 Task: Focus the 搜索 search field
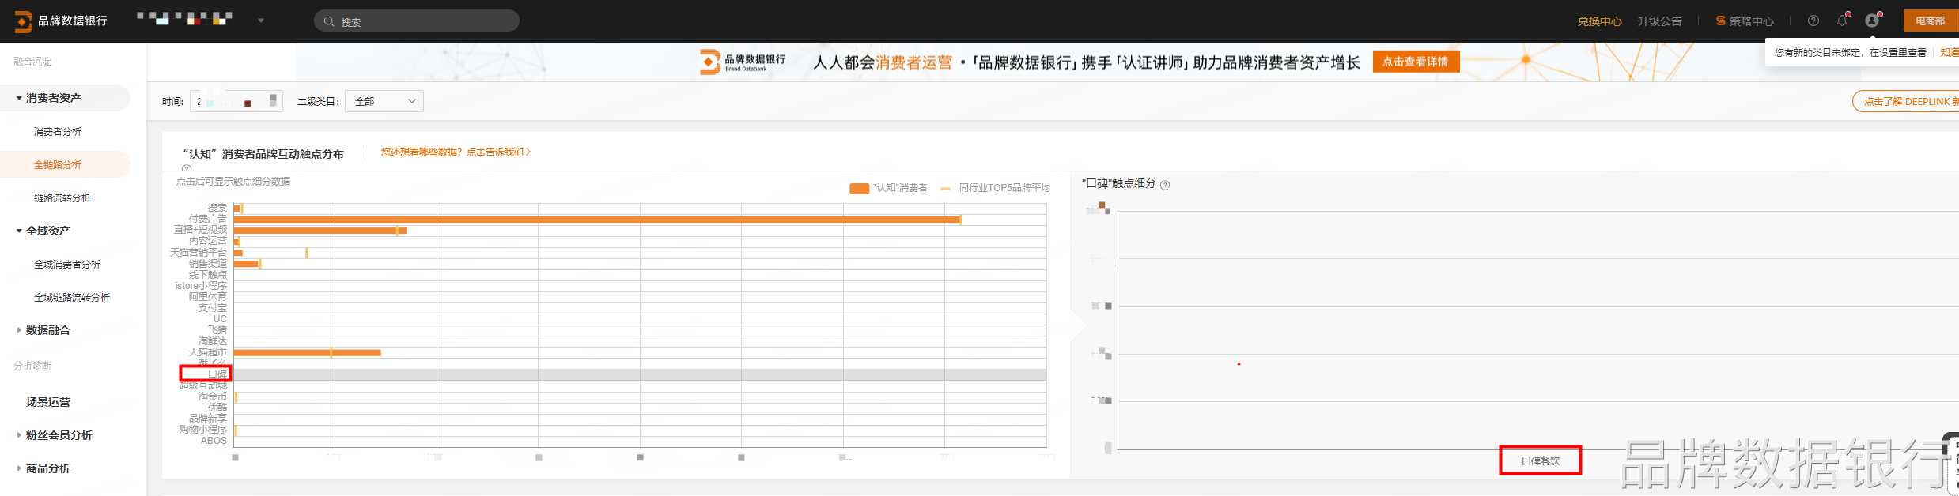[x=417, y=21]
